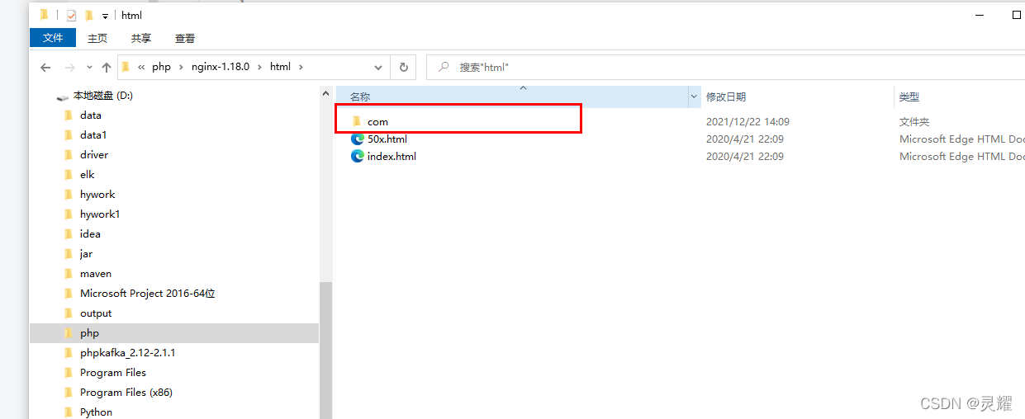Screen dimensions: 1025x419
Task: Select the com folder
Action: coord(377,121)
